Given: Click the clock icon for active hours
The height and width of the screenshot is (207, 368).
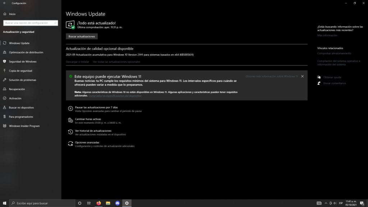Looking at the screenshot, I should (x=70, y=120).
